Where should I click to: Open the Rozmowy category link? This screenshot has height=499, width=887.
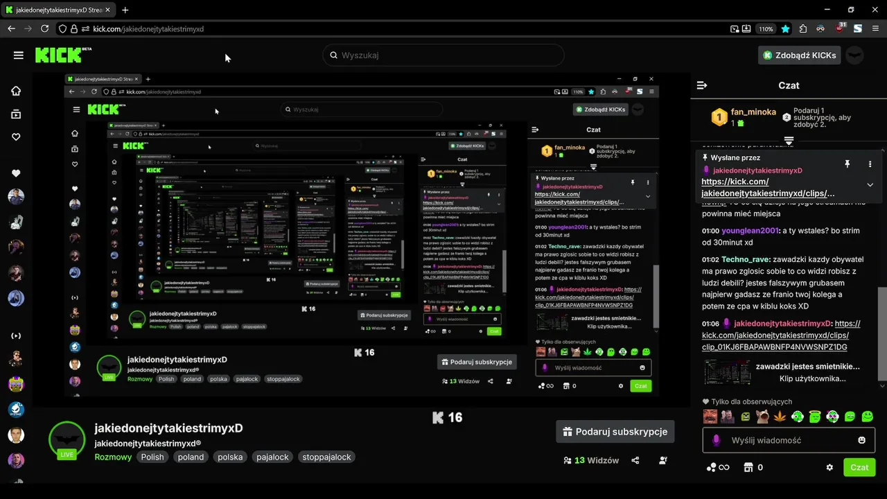tap(113, 457)
